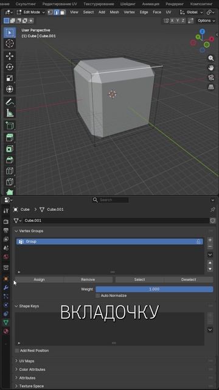The height and width of the screenshot is (390, 219).
Task: Switch to the Шейдинг workspace tab
Action: (x=128, y=4)
